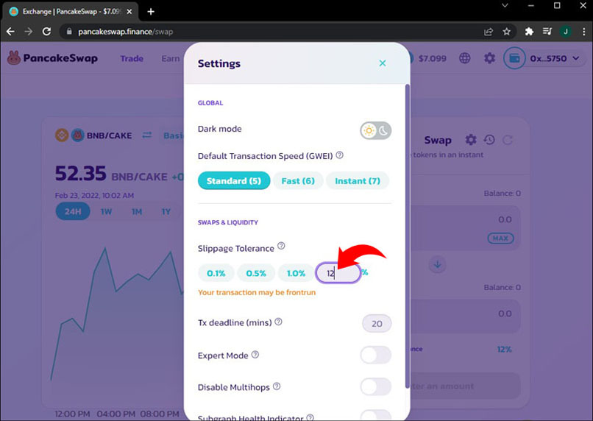Go back in browser
This screenshot has width=593, height=421.
[x=10, y=32]
